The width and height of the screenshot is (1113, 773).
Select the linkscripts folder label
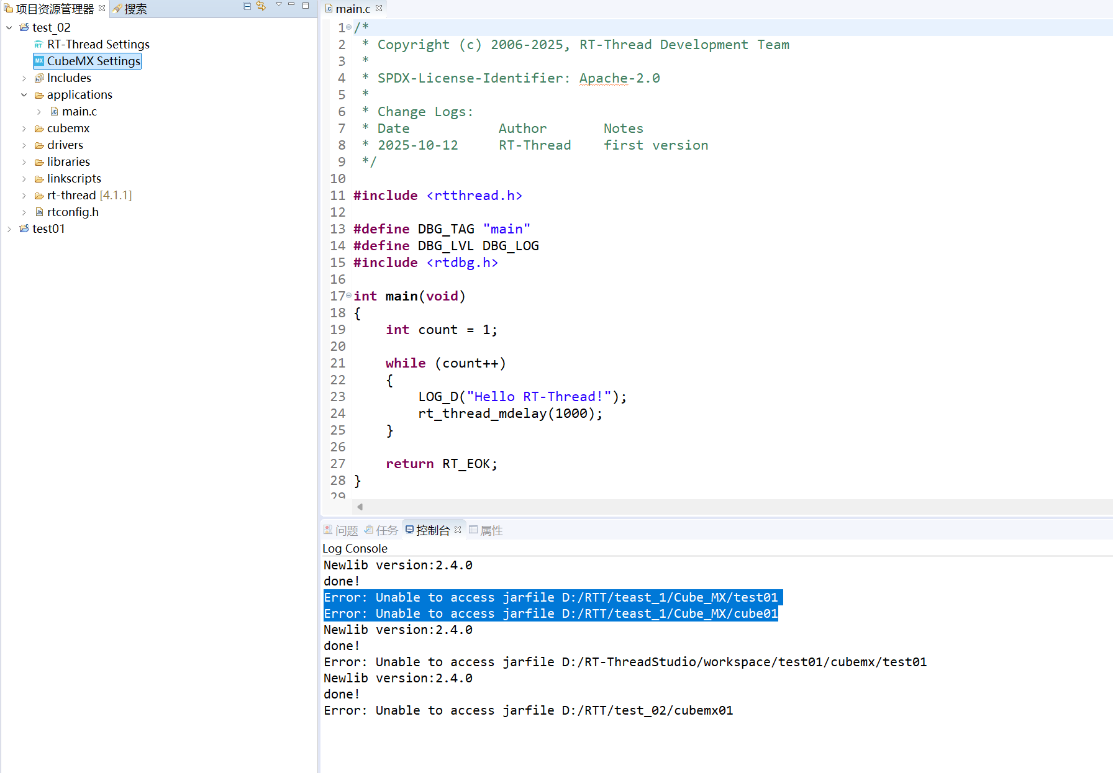tap(74, 178)
